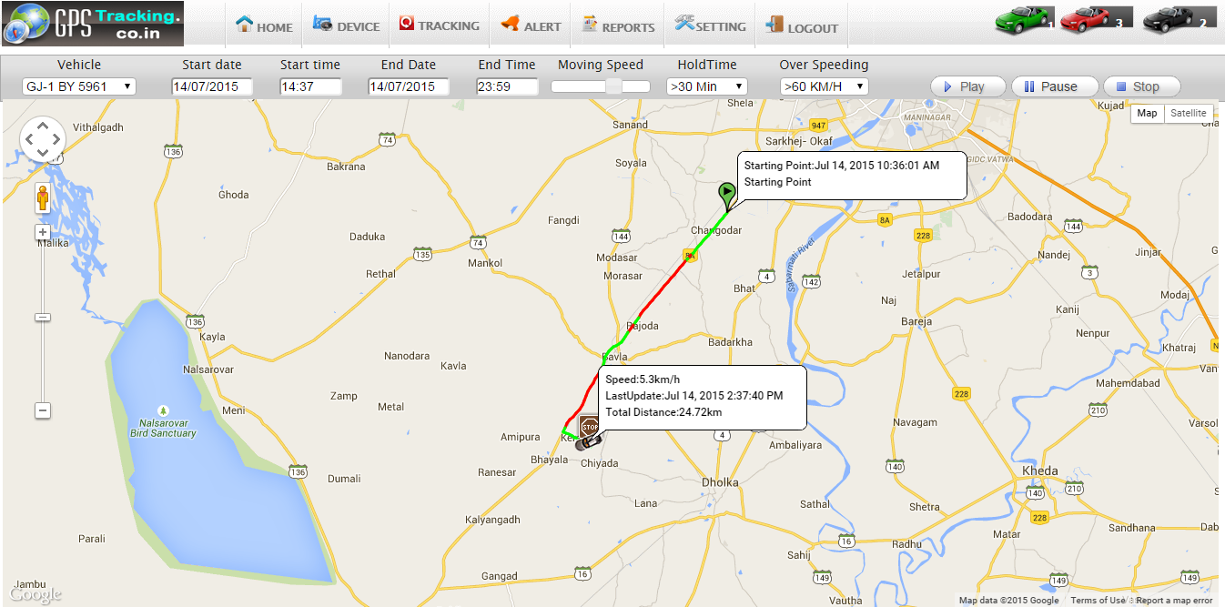Zoom out on the map
This screenshot has width=1225, height=607.
(x=43, y=411)
